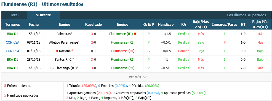Open the 0-1 result against Nacional
Screen dimensions: 272x101
[94, 51]
